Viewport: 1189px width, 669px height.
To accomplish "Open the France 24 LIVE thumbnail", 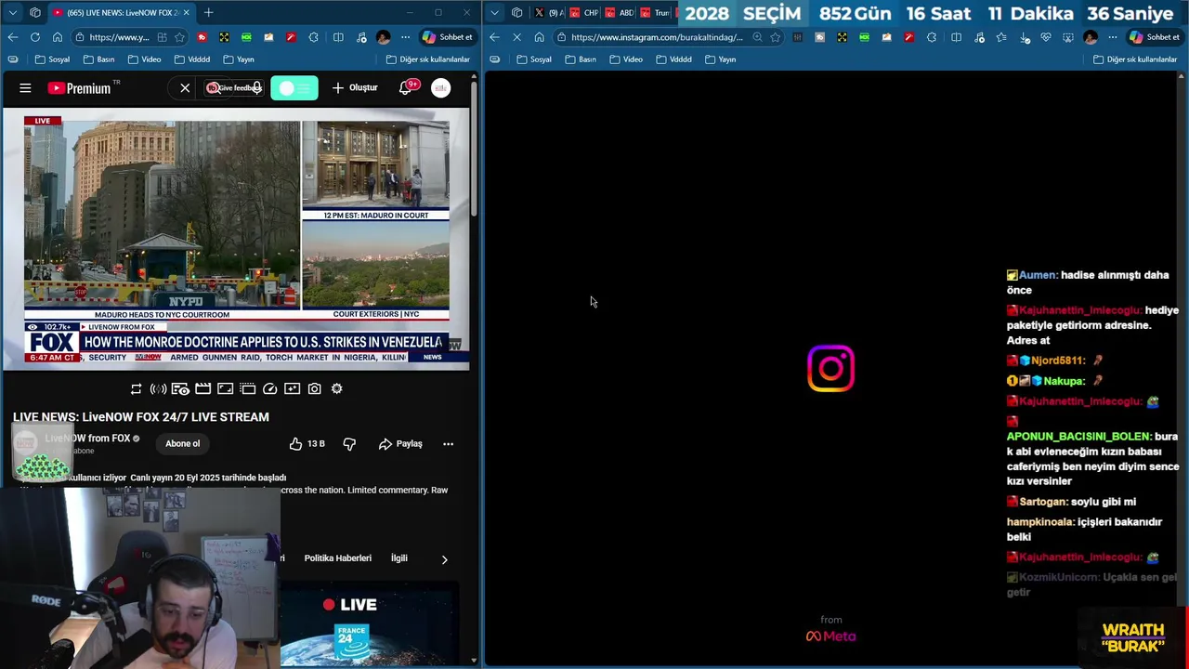I will [x=369, y=625].
